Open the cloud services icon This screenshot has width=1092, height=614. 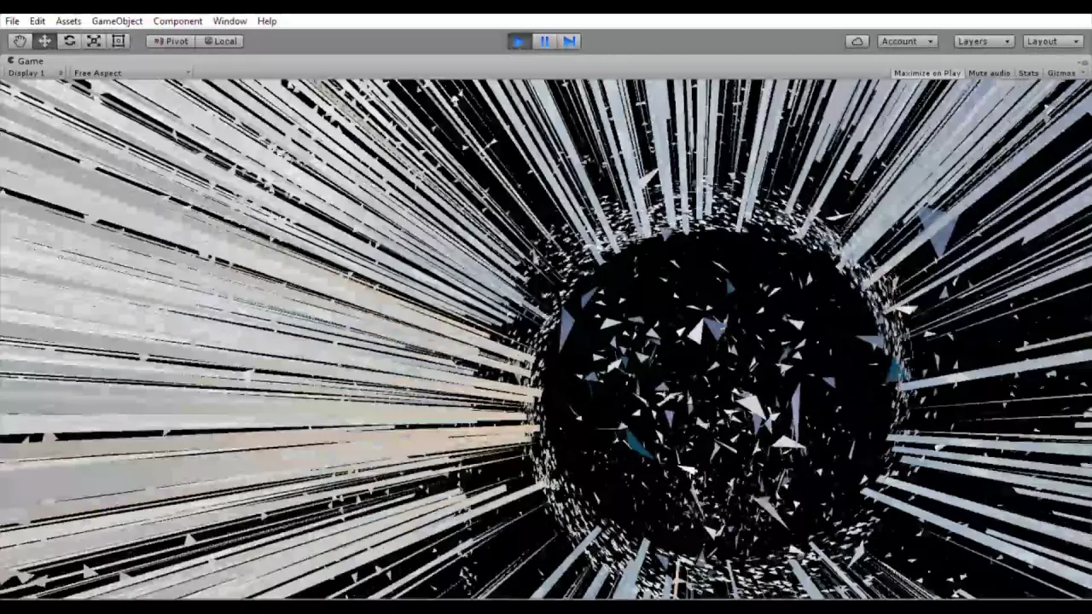tap(857, 41)
